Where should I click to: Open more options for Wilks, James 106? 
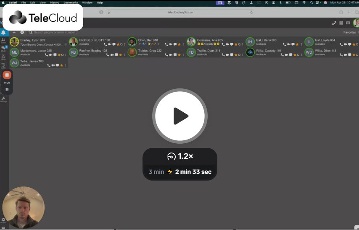(x=66, y=65)
